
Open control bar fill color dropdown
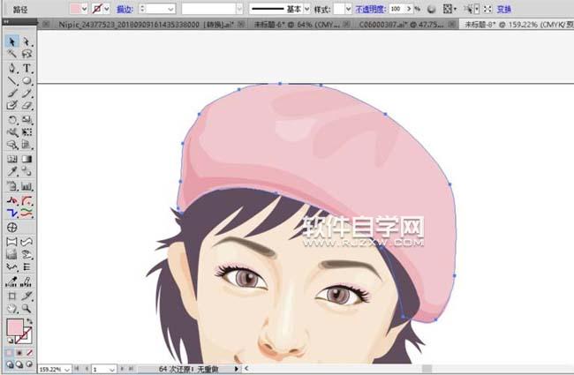[x=85, y=9]
